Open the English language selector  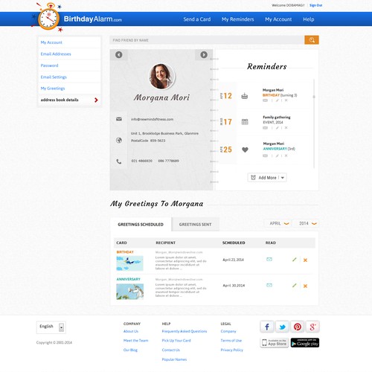(x=51, y=327)
